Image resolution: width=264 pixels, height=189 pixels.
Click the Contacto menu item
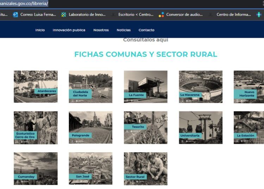click(x=146, y=30)
